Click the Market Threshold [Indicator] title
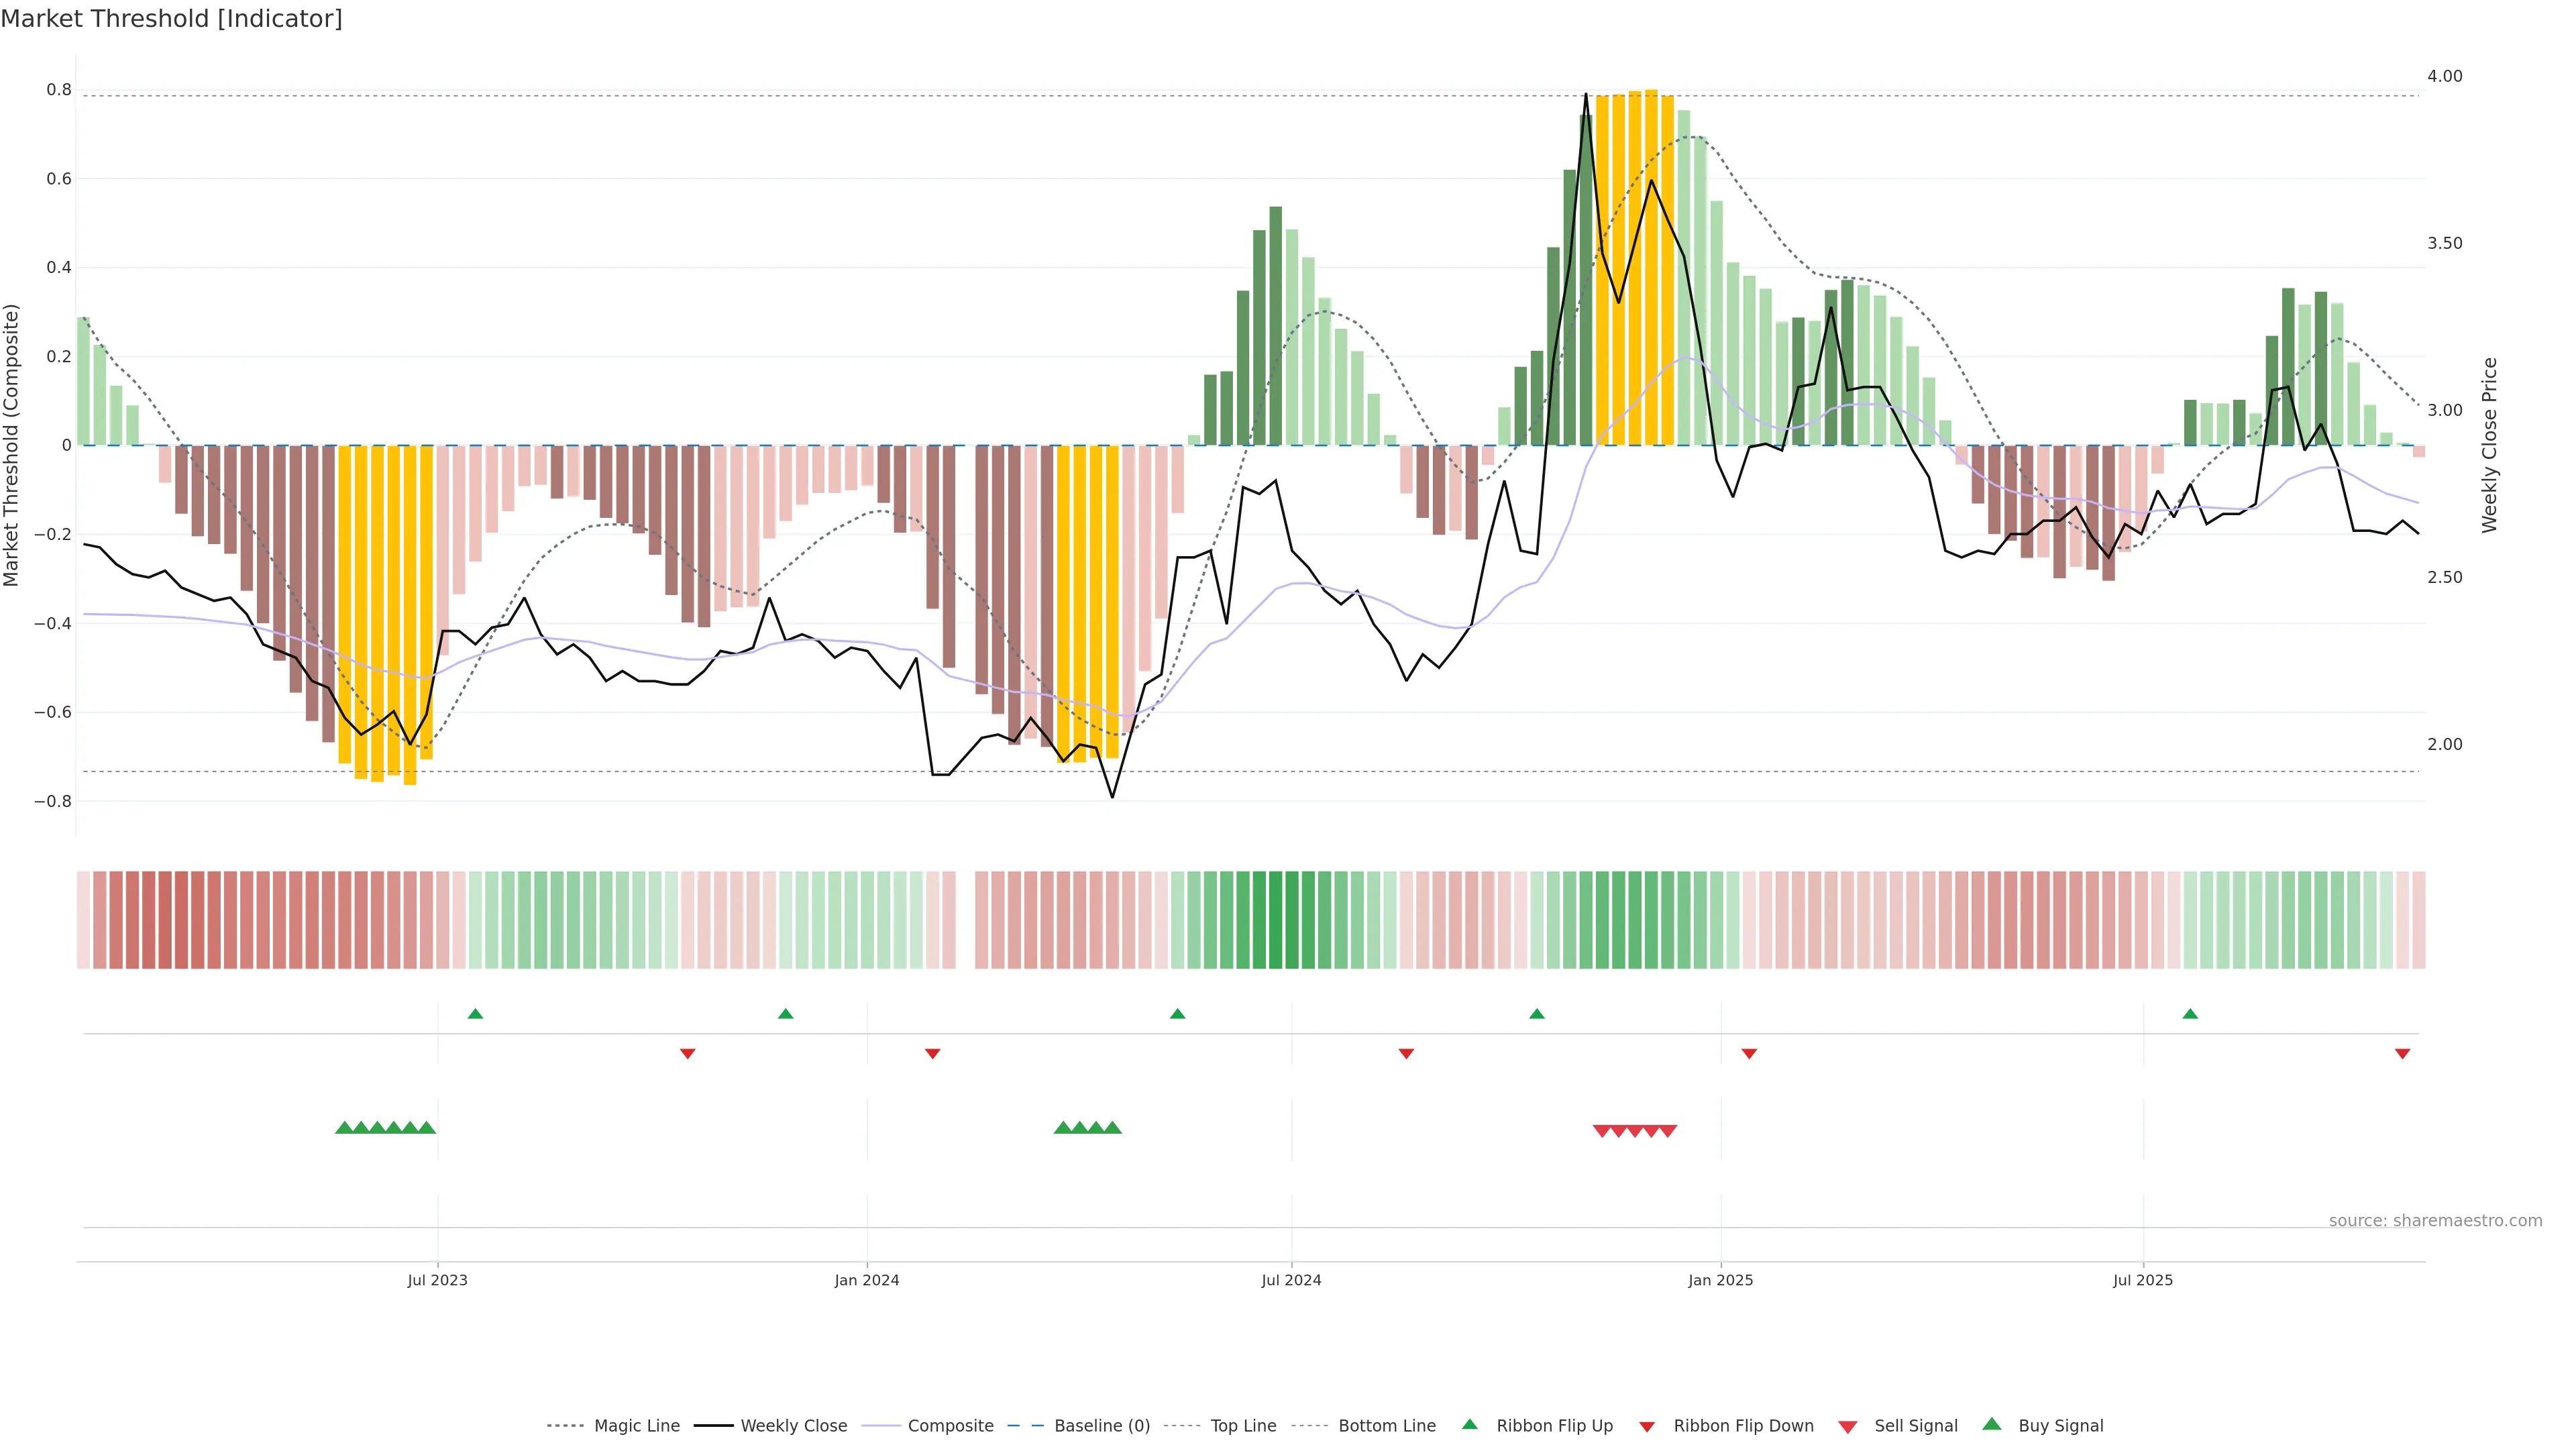The image size is (2576, 1449). point(171,19)
